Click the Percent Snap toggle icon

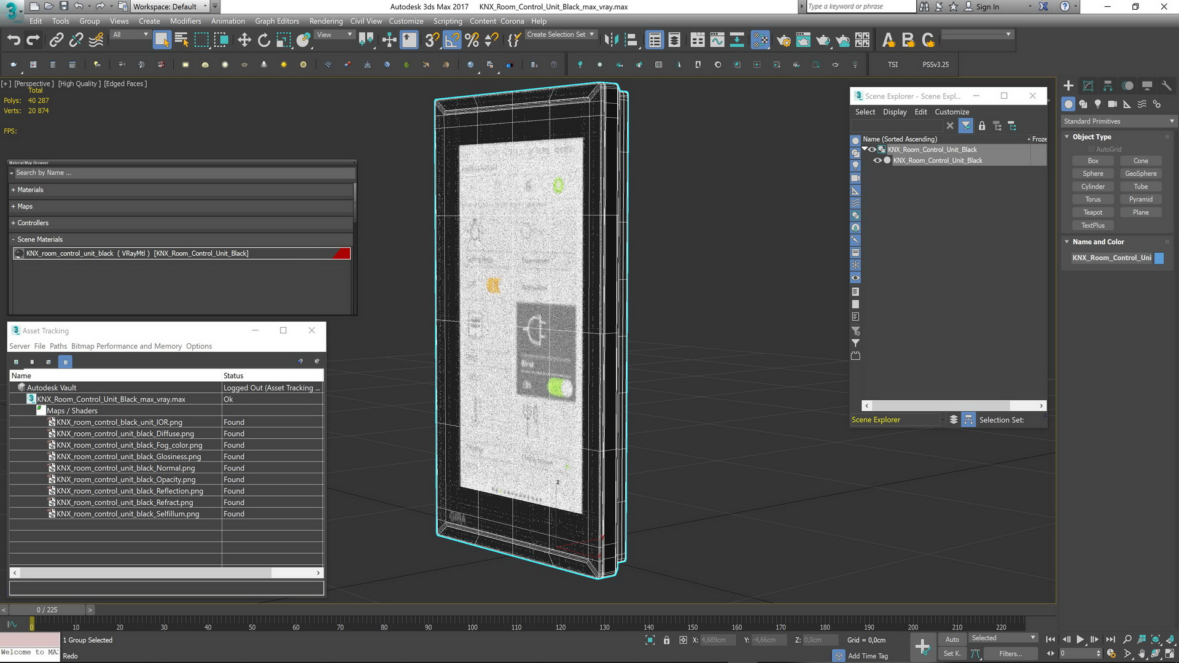coord(472,41)
